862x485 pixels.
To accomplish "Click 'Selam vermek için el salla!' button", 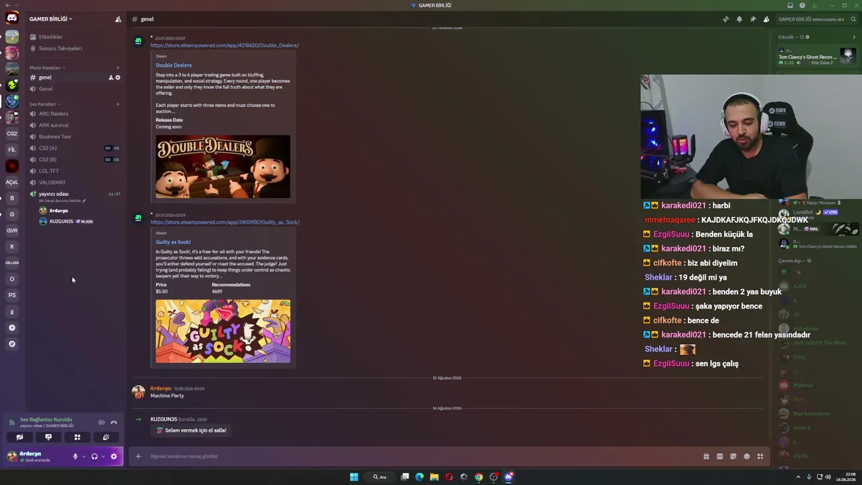I will tap(191, 430).
